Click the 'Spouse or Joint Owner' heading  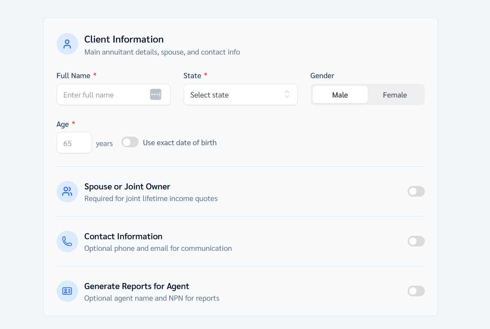point(127,187)
